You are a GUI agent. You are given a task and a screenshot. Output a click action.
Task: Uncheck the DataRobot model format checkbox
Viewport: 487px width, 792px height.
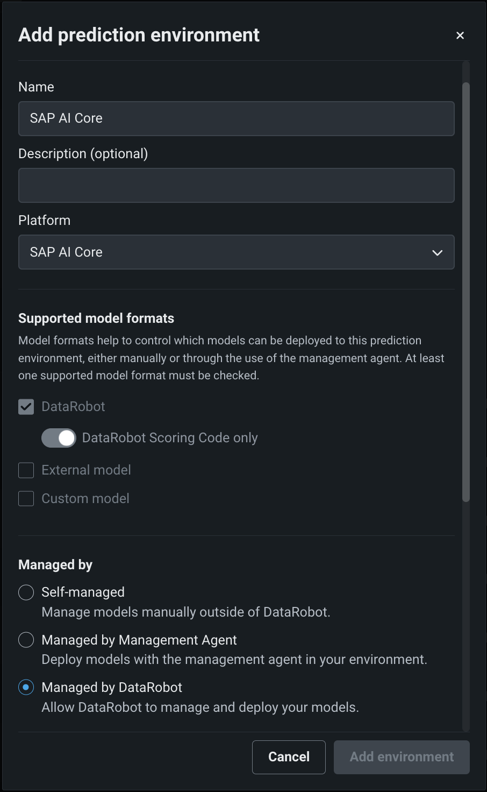tap(26, 407)
